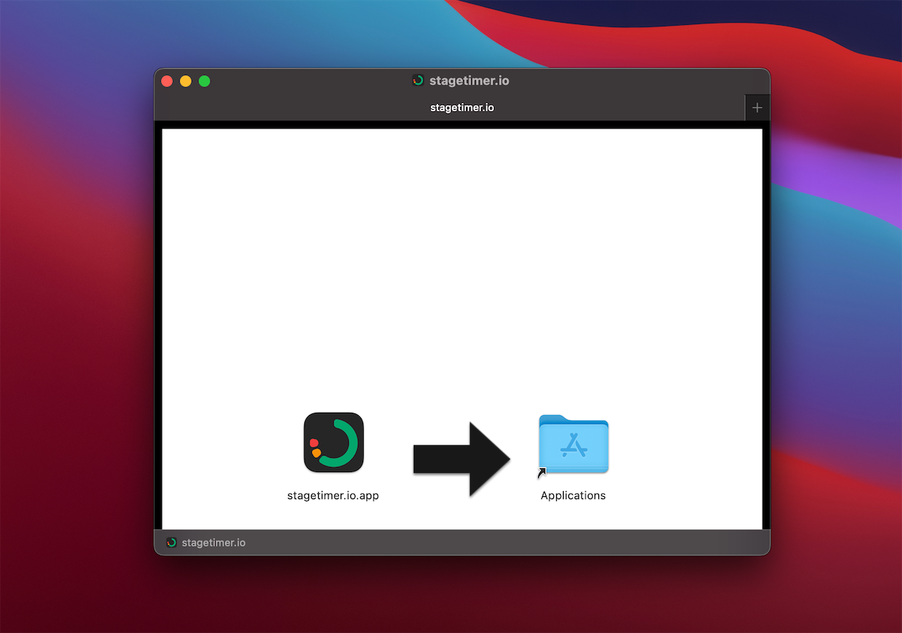Click the stagetimer.io icon in the title bar
902x633 pixels.
(418, 80)
